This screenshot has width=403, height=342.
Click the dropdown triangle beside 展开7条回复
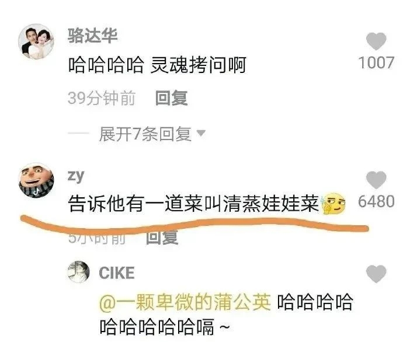tap(201, 133)
